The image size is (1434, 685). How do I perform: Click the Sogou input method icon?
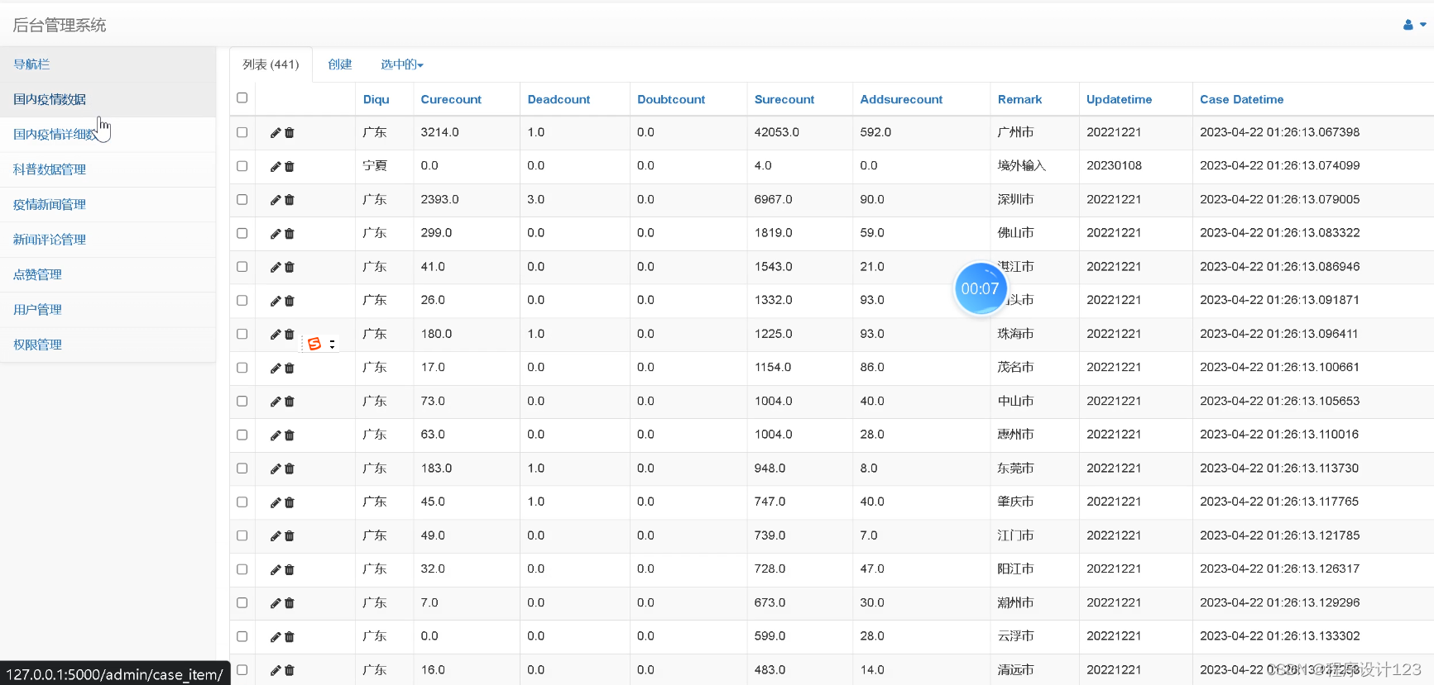coord(314,344)
